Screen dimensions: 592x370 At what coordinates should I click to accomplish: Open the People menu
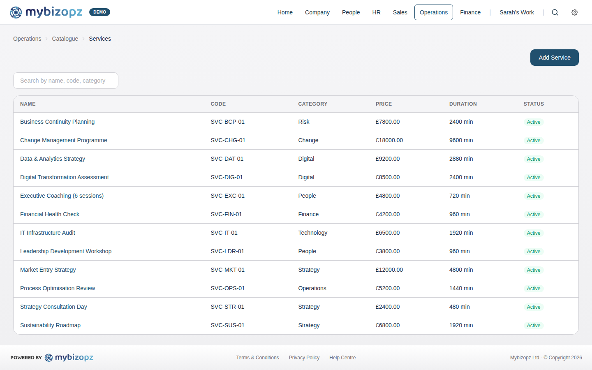[351, 12]
